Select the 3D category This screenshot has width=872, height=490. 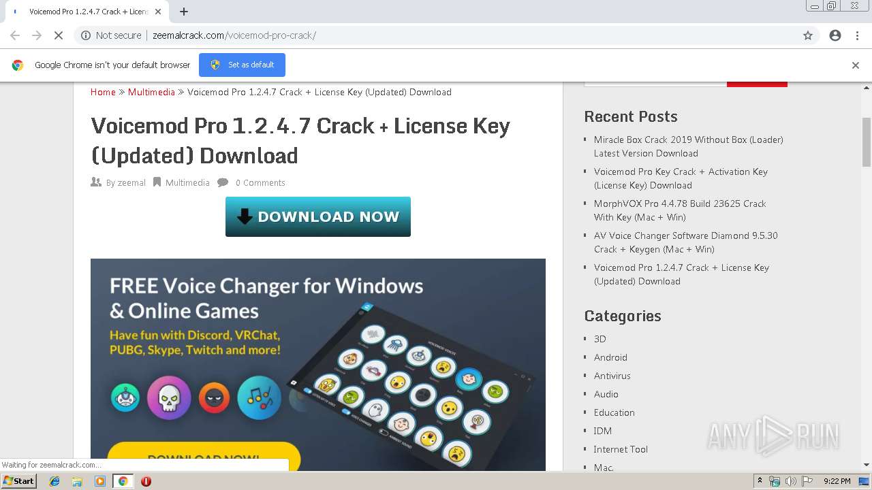coord(599,339)
